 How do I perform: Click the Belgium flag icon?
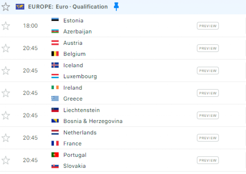pyautogui.click(x=55, y=54)
